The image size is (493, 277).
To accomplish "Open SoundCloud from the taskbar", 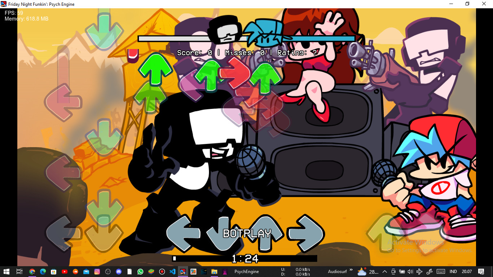I will point(75,272).
